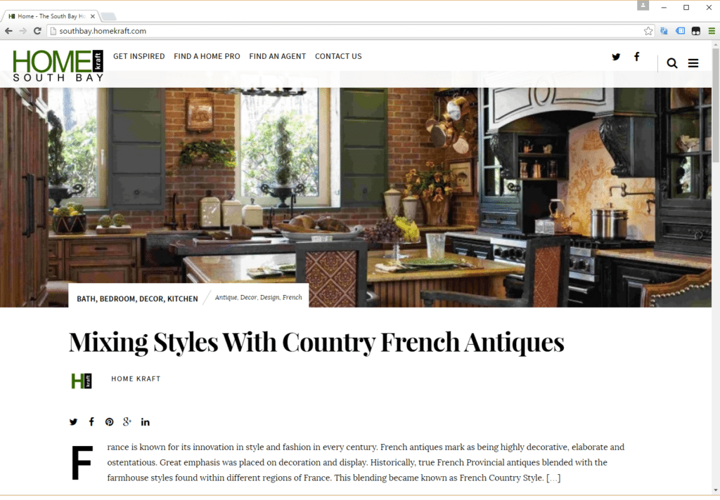Bookmark page with the star icon
Image resolution: width=720 pixels, height=500 pixels.
click(x=648, y=31)
